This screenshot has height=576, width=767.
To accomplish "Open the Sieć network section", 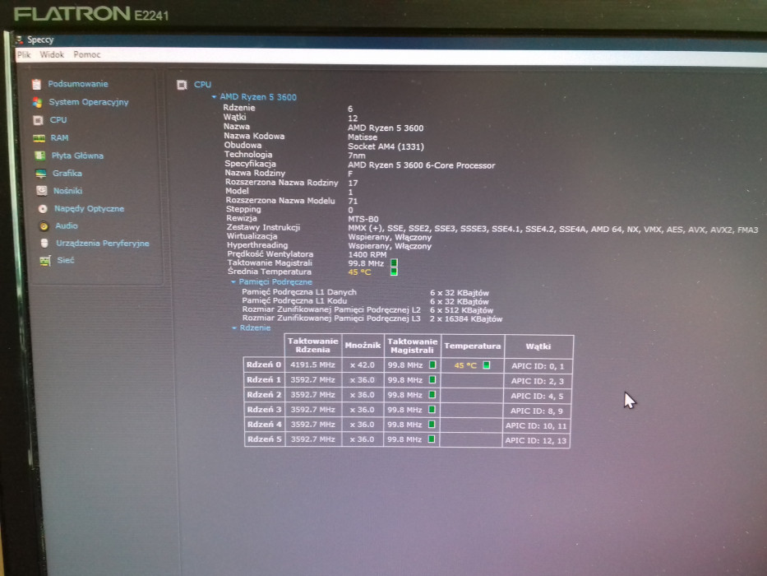I will tap(66, 260).
